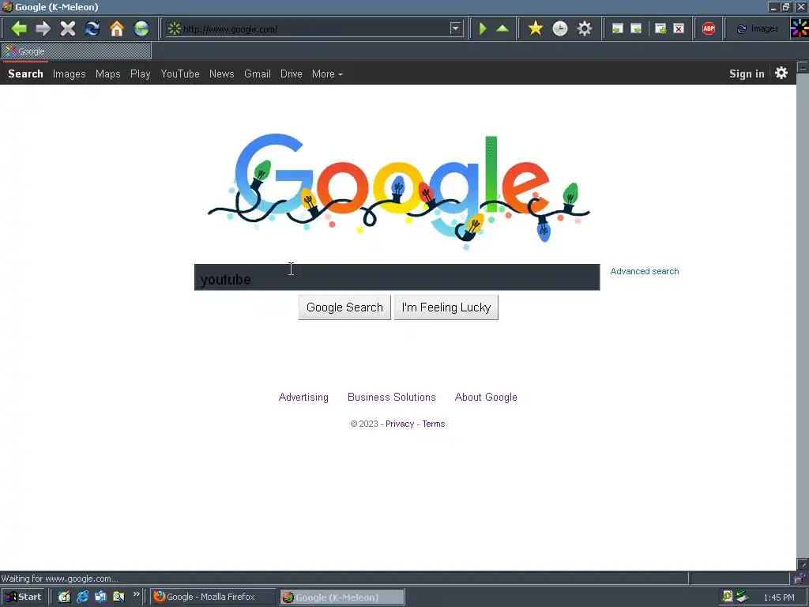Launch Outlook Express from quick launch
Image resolution: width=809 pixels, height=607 pixels.
coord(100,597)
